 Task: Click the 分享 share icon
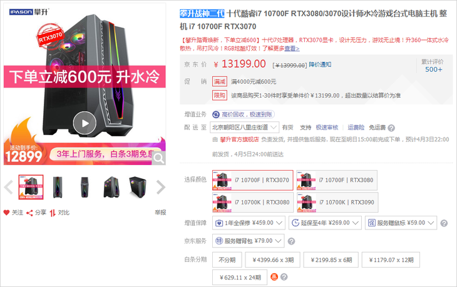29,213
